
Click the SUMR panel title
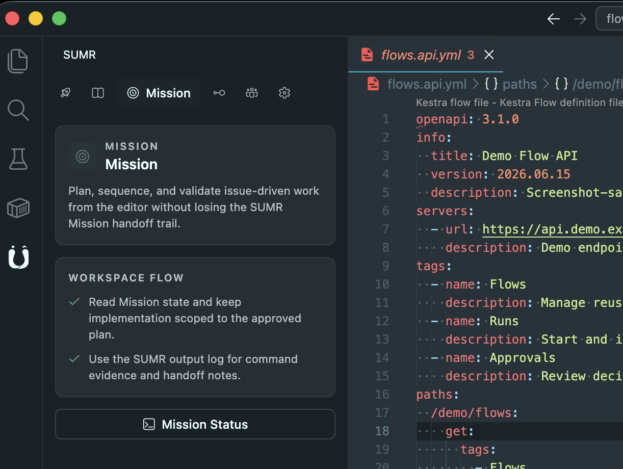tap(80, 55)
